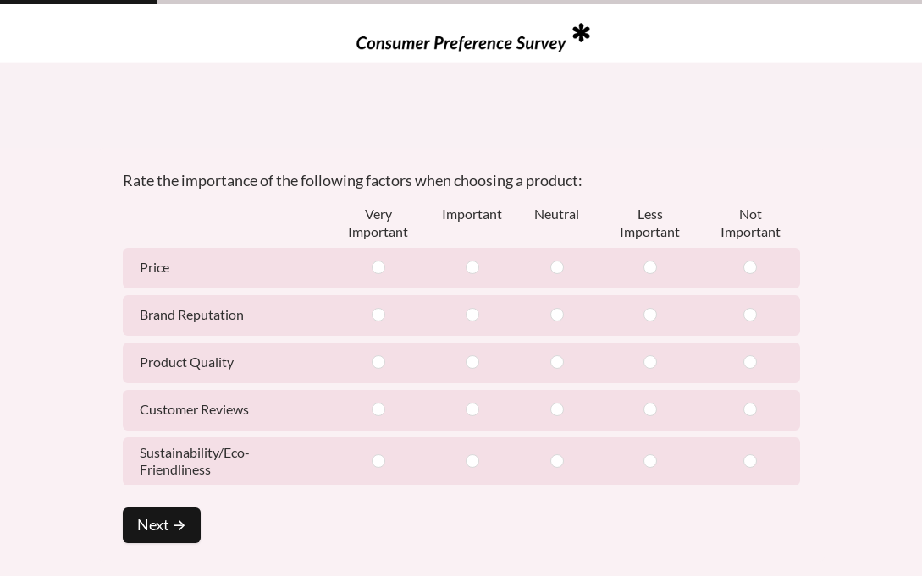This screenshot has width=922, height=576.
Task: Rate Price as Not Important
Action: [750, 267]
